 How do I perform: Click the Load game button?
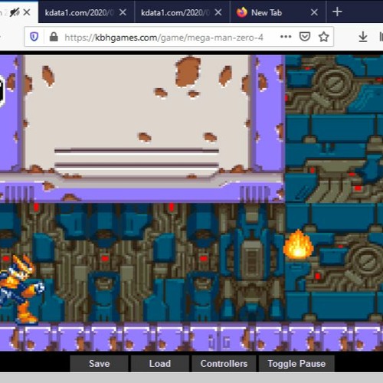tap(160, 364)
